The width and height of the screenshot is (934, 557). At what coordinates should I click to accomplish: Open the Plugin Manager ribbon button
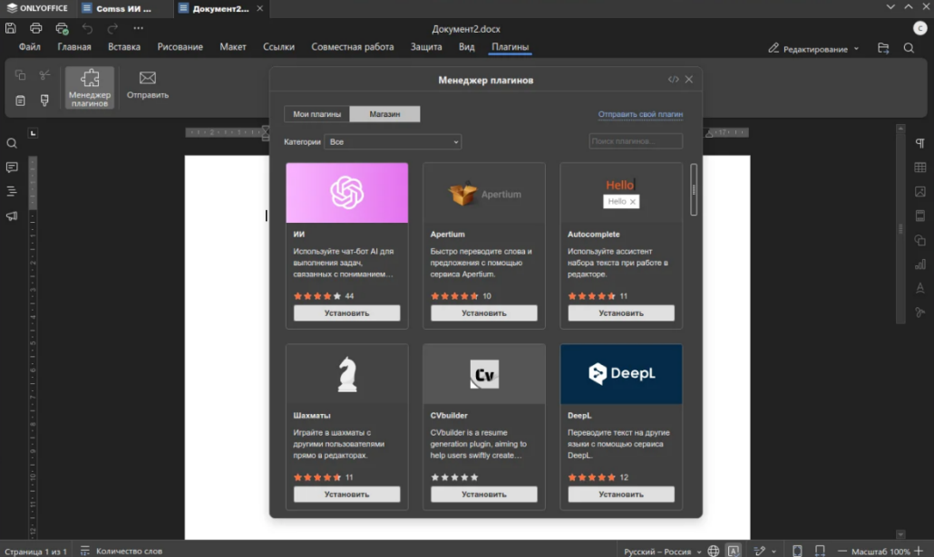click(90, 88)
